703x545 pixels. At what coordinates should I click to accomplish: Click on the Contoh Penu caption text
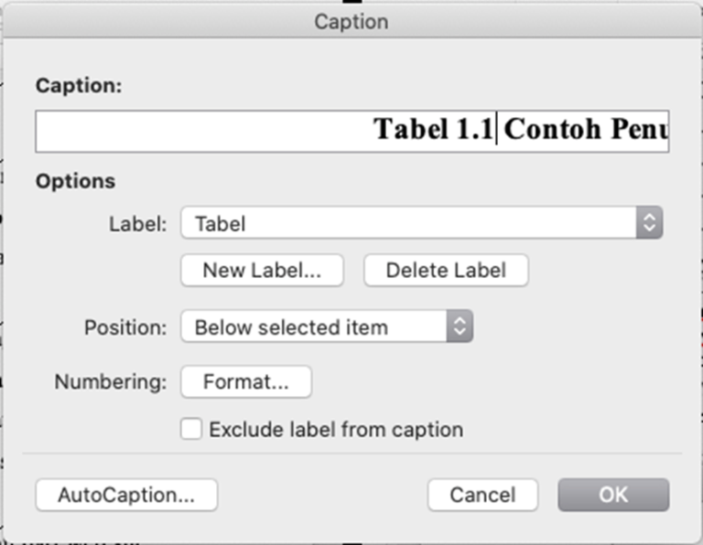pos(586,130)
